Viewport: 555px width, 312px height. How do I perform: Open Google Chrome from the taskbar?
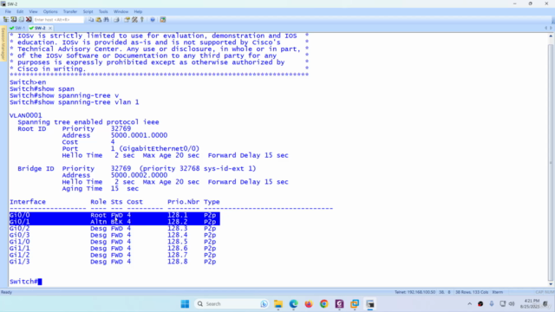[323, 304]
